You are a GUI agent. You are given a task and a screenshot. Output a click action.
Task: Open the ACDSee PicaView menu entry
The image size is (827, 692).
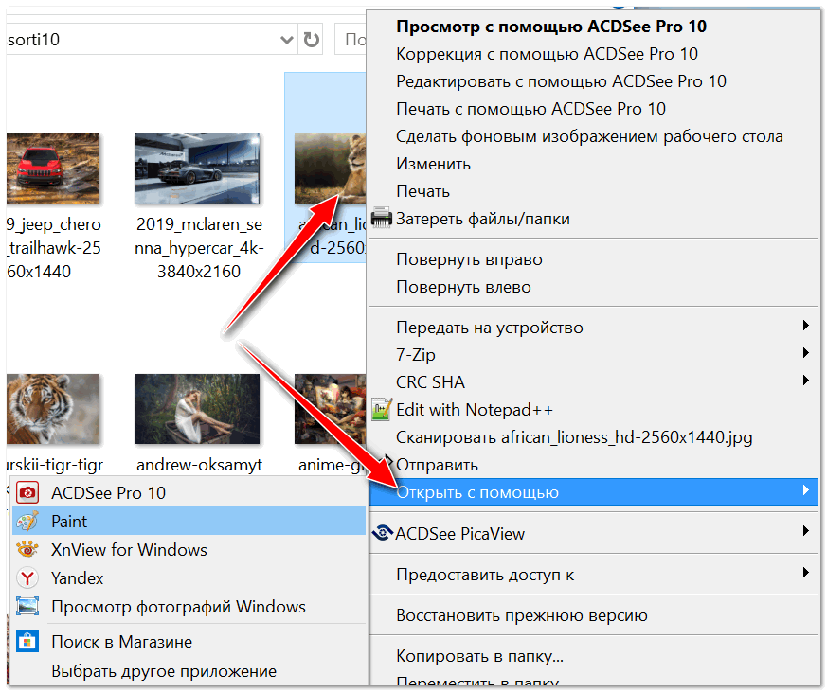click(459, 533)
